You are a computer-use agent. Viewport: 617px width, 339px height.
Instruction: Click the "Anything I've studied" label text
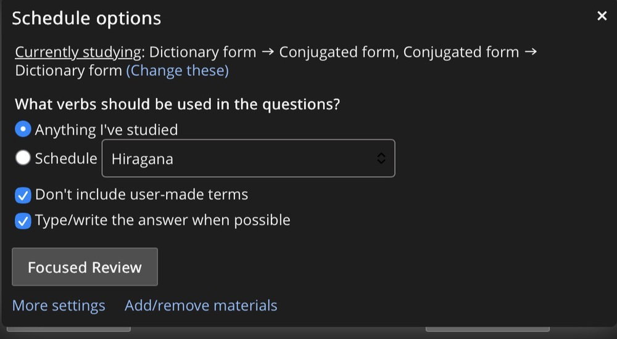pyautogui.click(x=106, y=129)
